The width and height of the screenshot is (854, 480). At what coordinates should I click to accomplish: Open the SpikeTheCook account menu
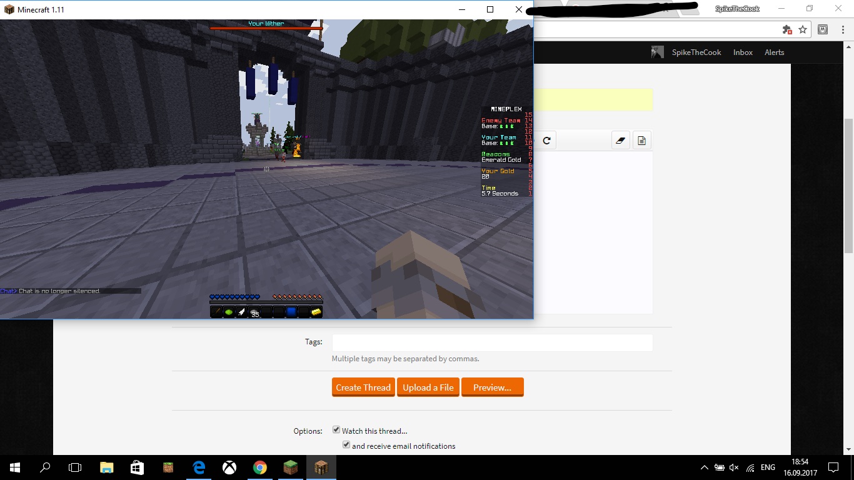(x=696, y=52)
